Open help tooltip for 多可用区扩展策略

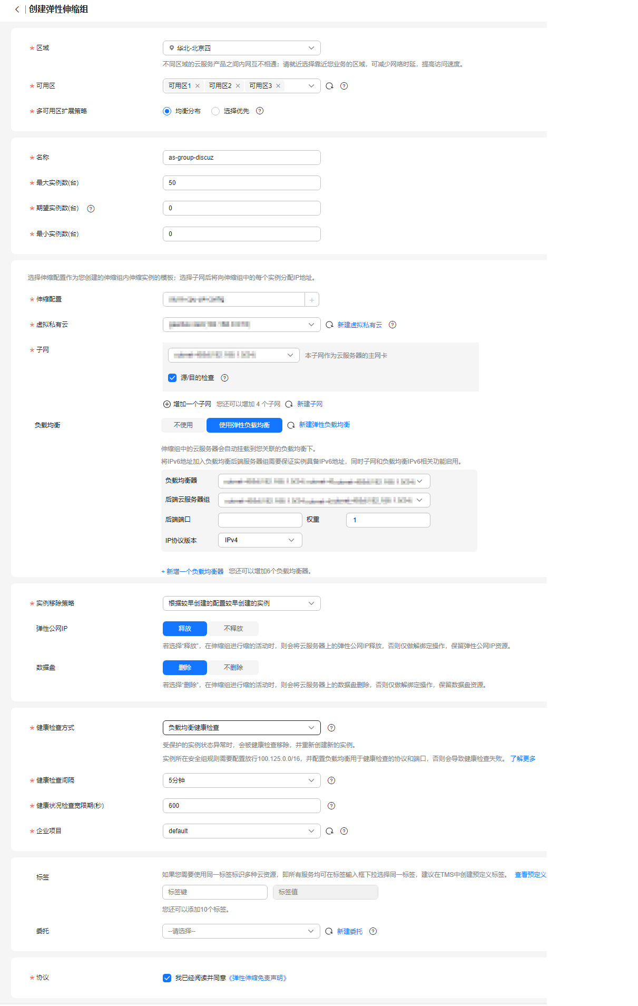point(260,111)
